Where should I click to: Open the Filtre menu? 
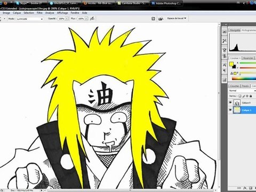(x=39, y=13)
